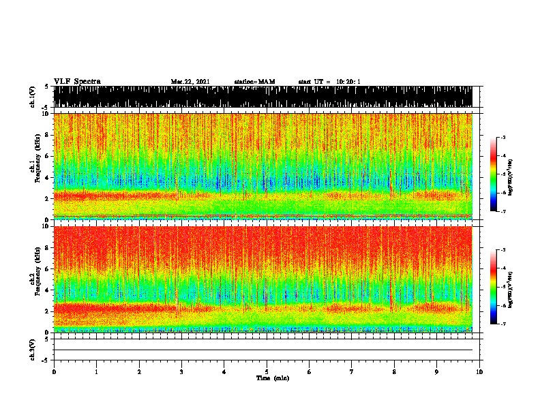
Task: Click the black ch.1 voltage waveform panel
Action: (262, 97)
